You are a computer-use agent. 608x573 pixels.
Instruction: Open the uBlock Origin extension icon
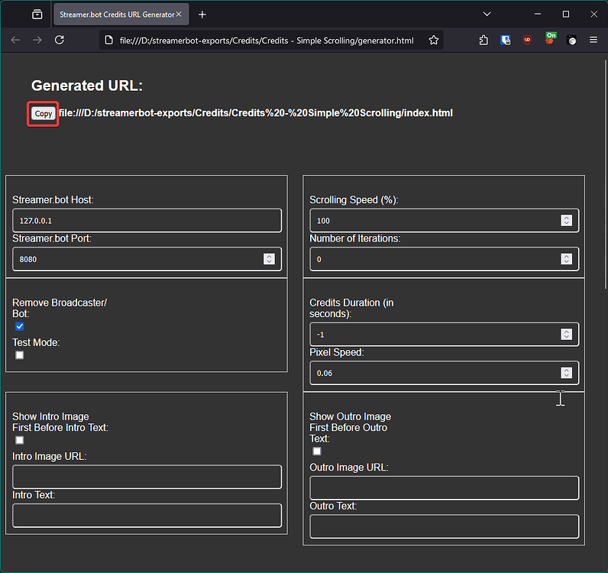(527, 40)
